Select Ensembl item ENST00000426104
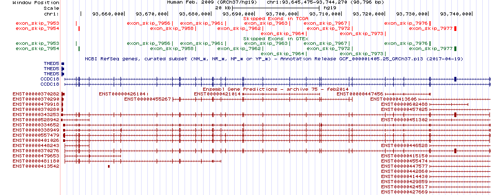The image size is (491, 195). (122, 94)
